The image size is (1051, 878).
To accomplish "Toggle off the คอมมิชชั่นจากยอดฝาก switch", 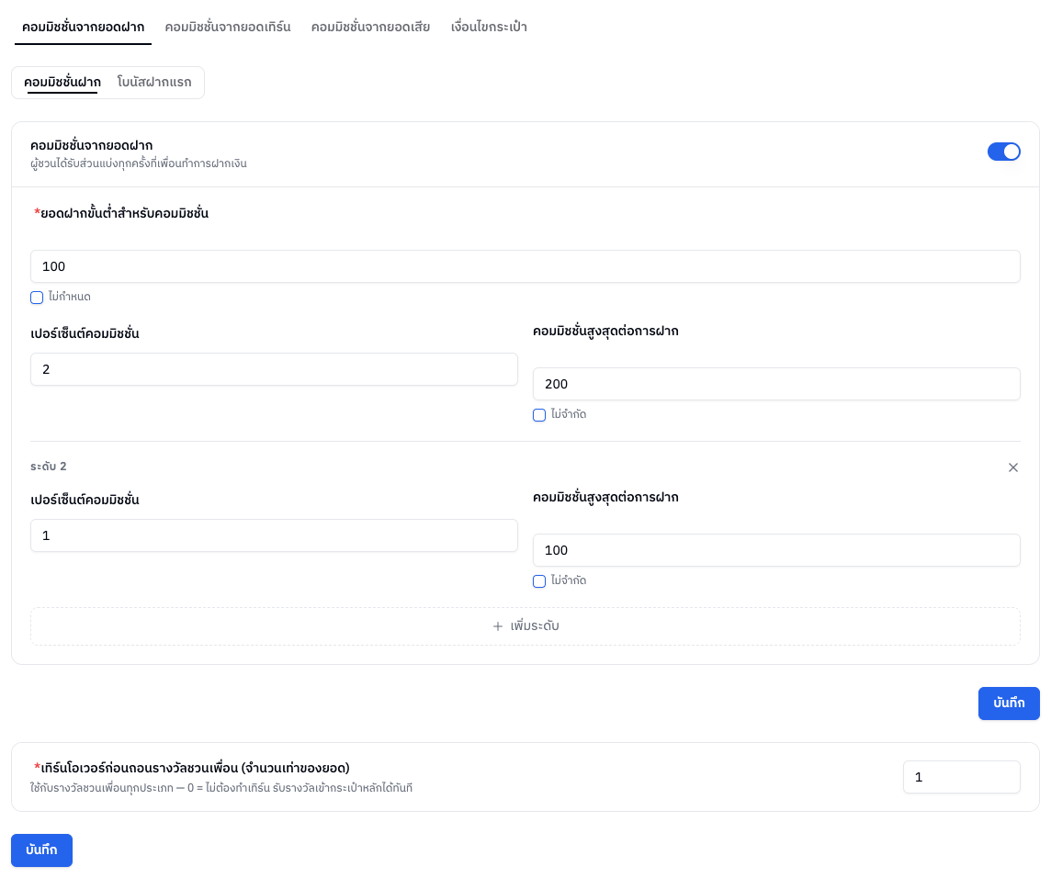I will pyautogui.click(x=1003, y=152).
